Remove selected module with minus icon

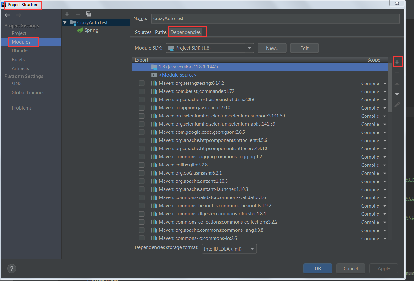pos(78,14)
